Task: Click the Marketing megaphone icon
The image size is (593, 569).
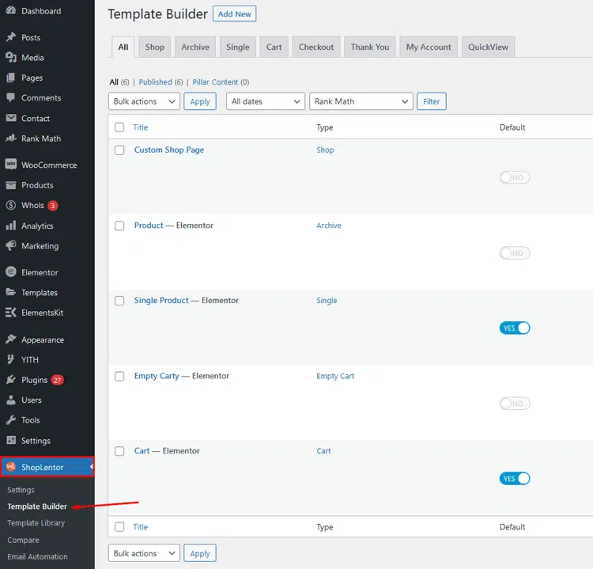Action: tap(11, 245)
